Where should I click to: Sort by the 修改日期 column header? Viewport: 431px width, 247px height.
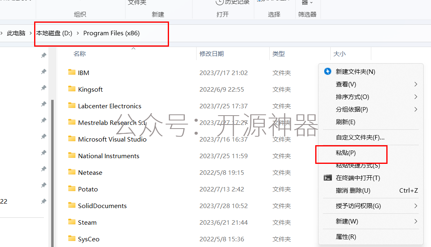click(211, 54)
